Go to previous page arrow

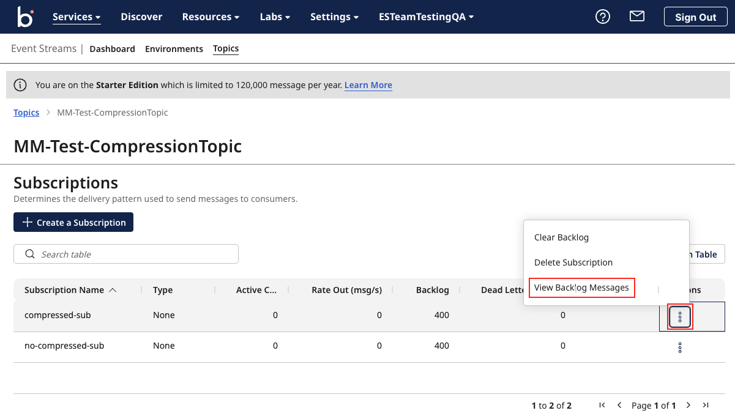(x=619, y=405)
